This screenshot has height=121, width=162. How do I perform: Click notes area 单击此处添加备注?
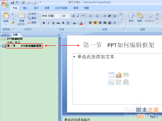point(77,119)
